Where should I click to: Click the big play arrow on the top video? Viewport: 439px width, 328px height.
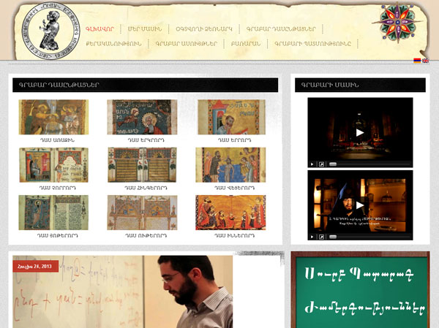click(360, 132)
